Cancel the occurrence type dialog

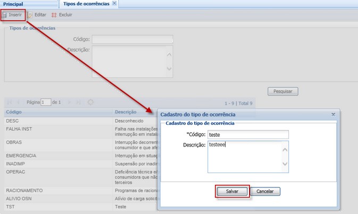tap(265, 191)
